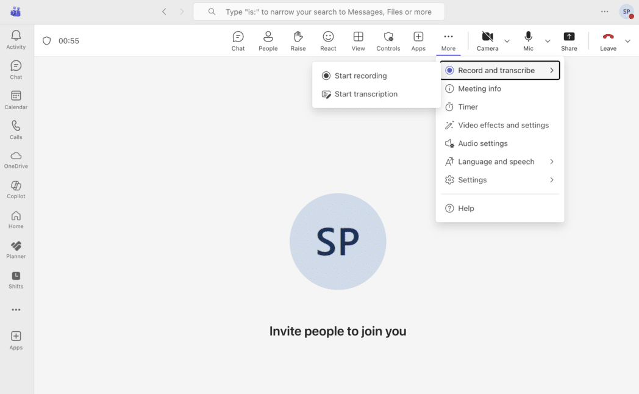Click Share screen icon
The width and height of the screenshot is (639, 394).
click(569, 41)
